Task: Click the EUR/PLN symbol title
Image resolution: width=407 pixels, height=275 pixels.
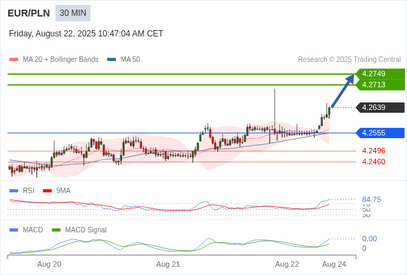Action: click(29, 13)
